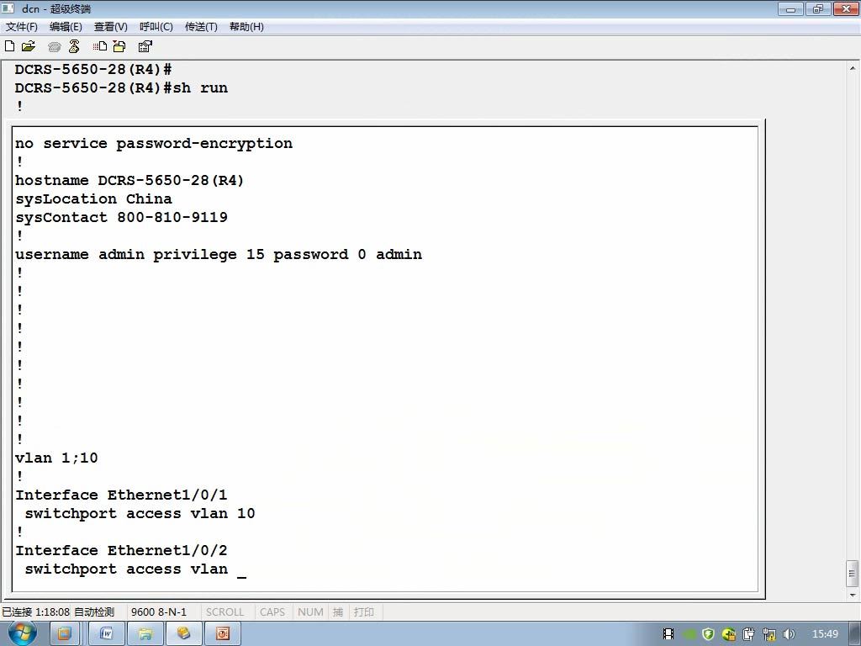
Task: Click the green circular tray icon
Action: tap(689, 634)
